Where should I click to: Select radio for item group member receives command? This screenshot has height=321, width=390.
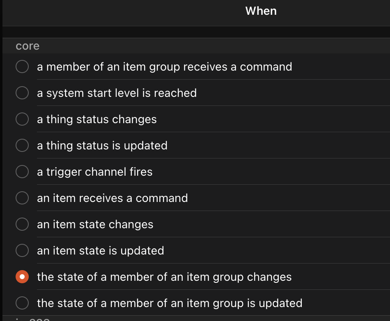tap(22, 66)
